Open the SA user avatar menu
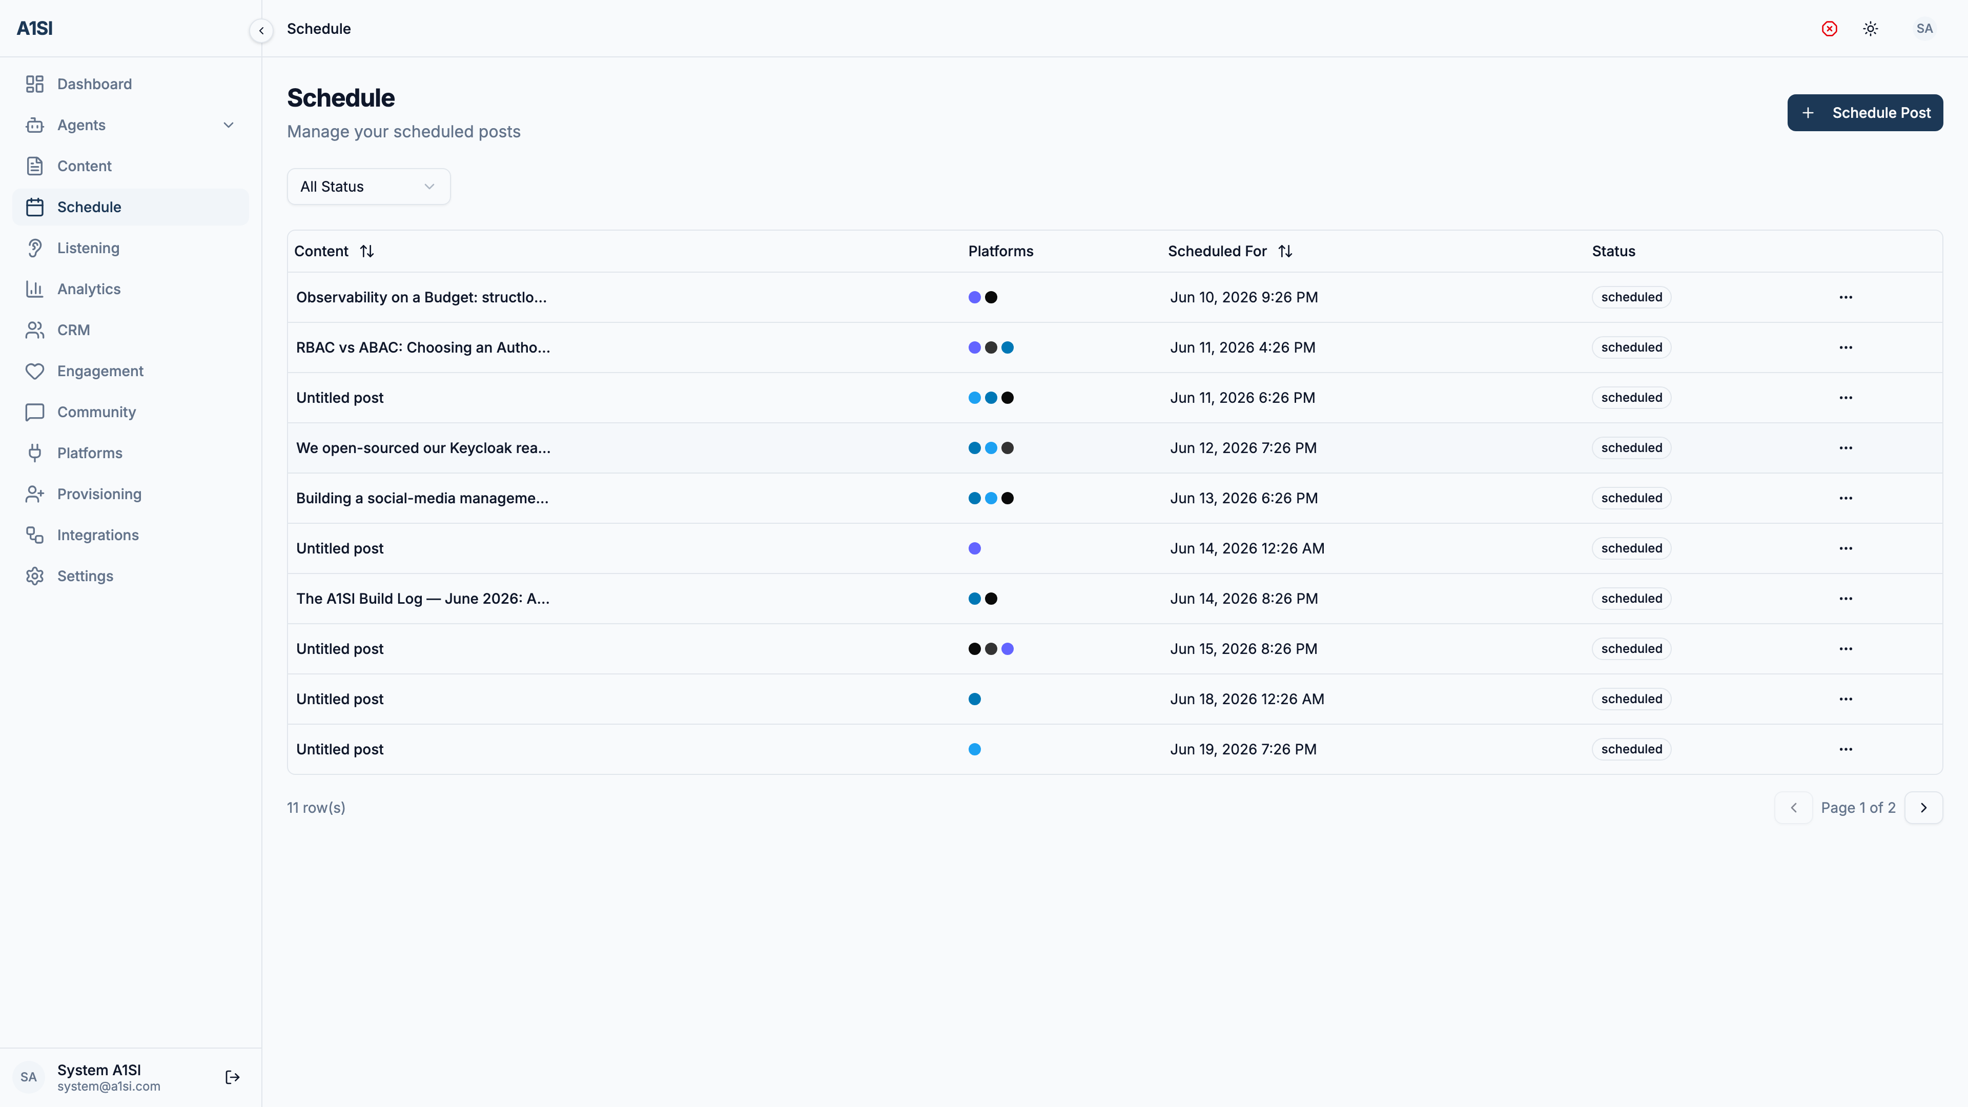 [x=1924, y=29]
